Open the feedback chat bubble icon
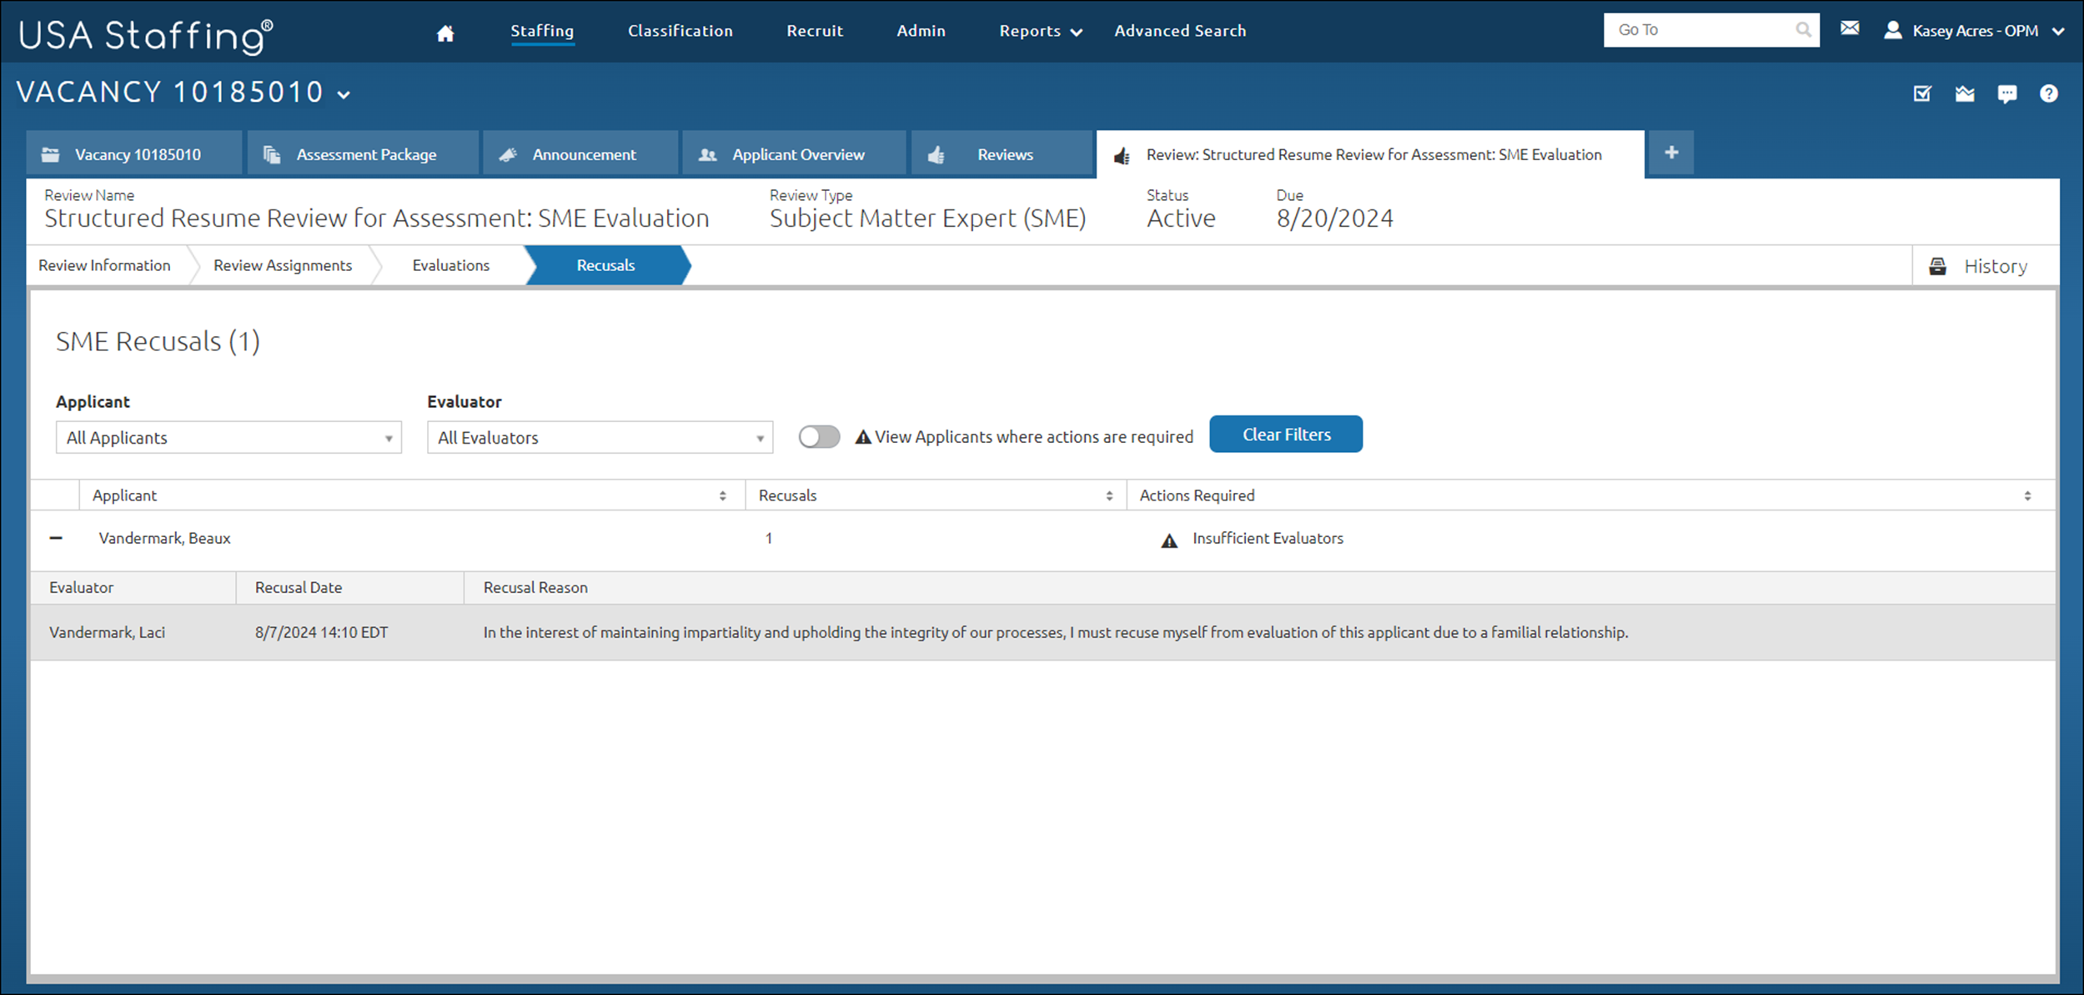Viewport: 2084px width, 995px height. [x=2008, y=93]
